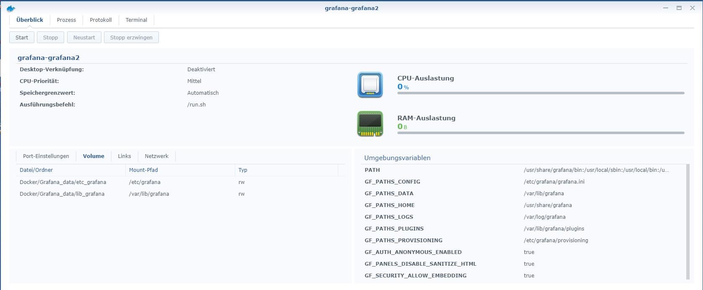
Task: Click the Umgebungsvariablen list scrollbar
Action: 687,222
